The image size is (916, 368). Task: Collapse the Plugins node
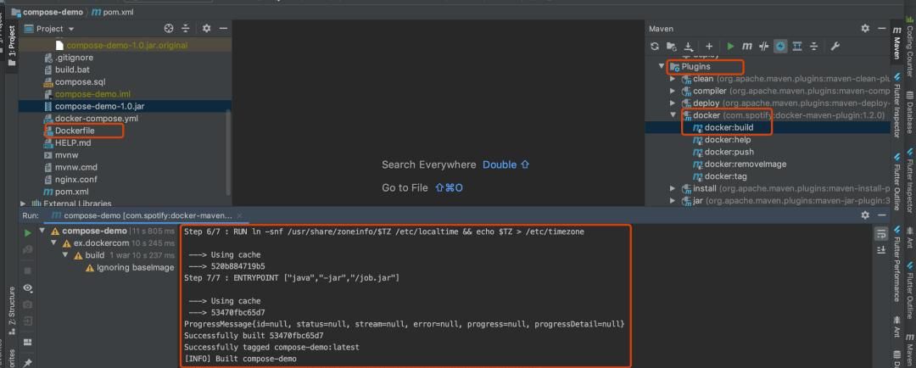coord(662,67)
